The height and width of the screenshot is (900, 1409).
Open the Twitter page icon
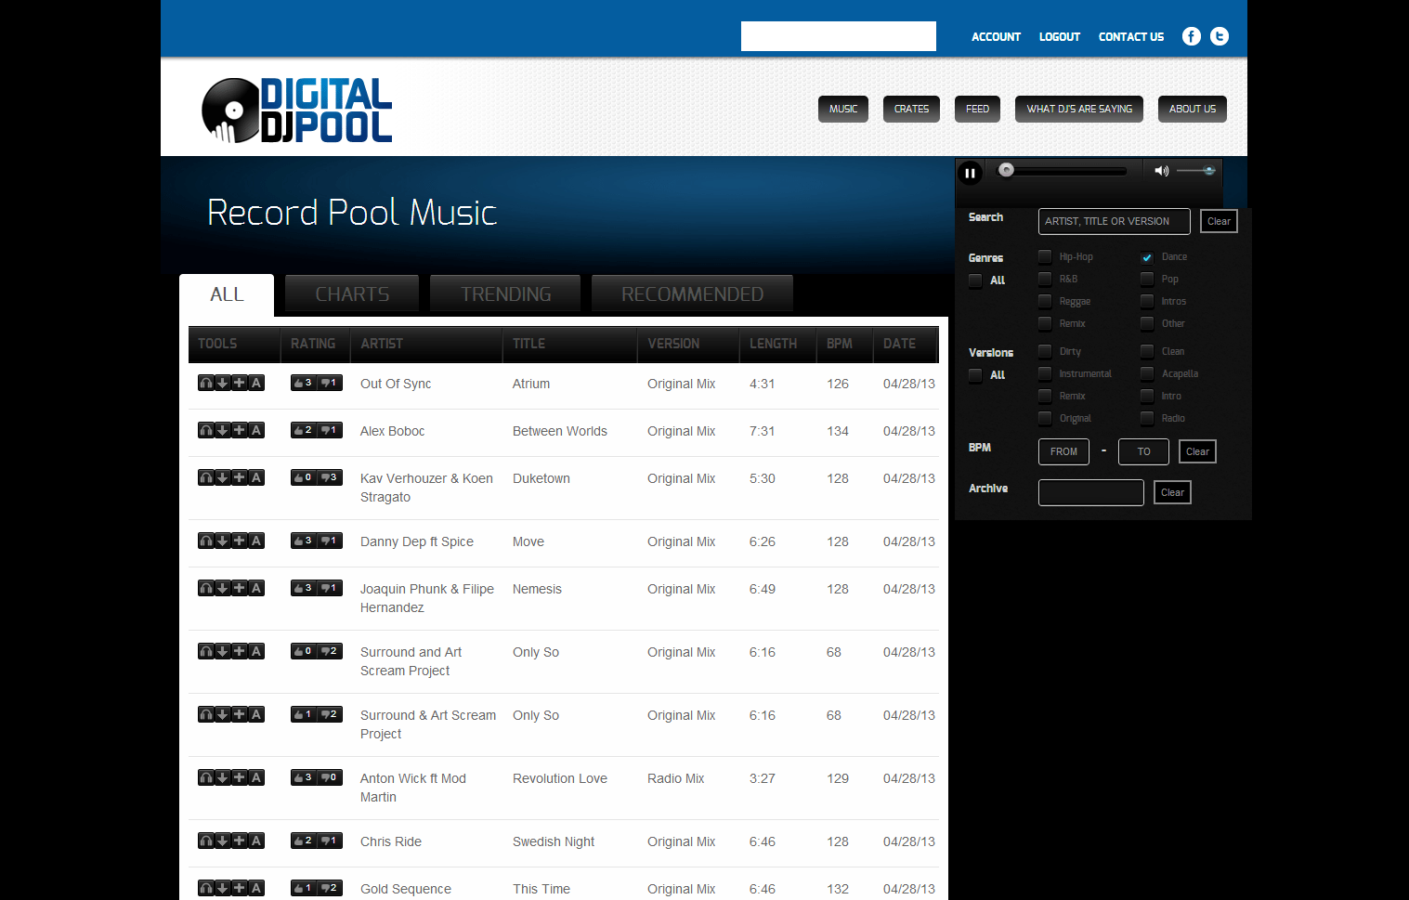point(1219,36)
